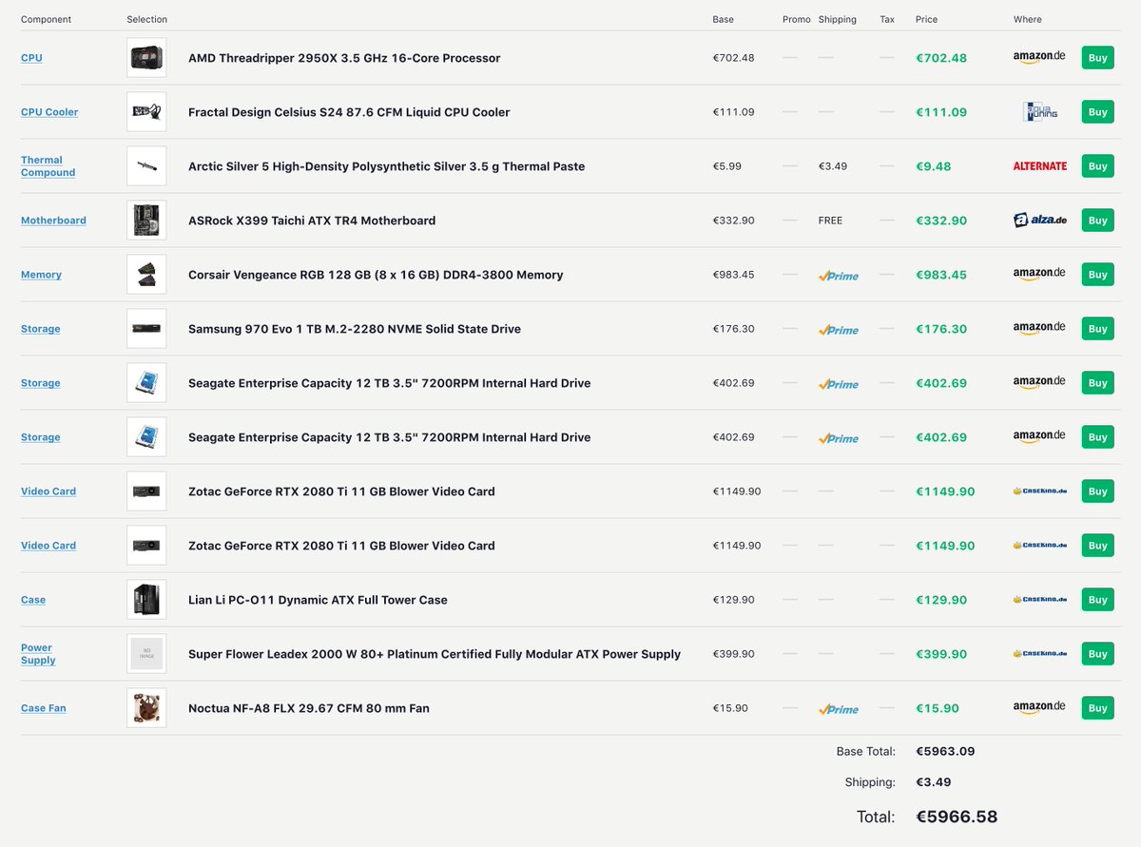Open Arctic Silver 5 thermal paste name
The width and height of the screenshot is (1141, 847).
(x=386, y=166)
